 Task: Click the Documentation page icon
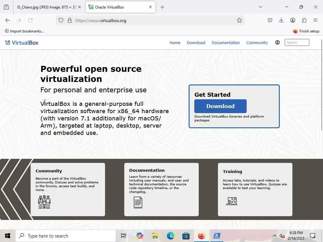tap(138, 203)
